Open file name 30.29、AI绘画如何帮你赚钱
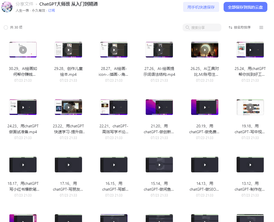The width and height of the screenshot is (274, 222). point(23,71)
